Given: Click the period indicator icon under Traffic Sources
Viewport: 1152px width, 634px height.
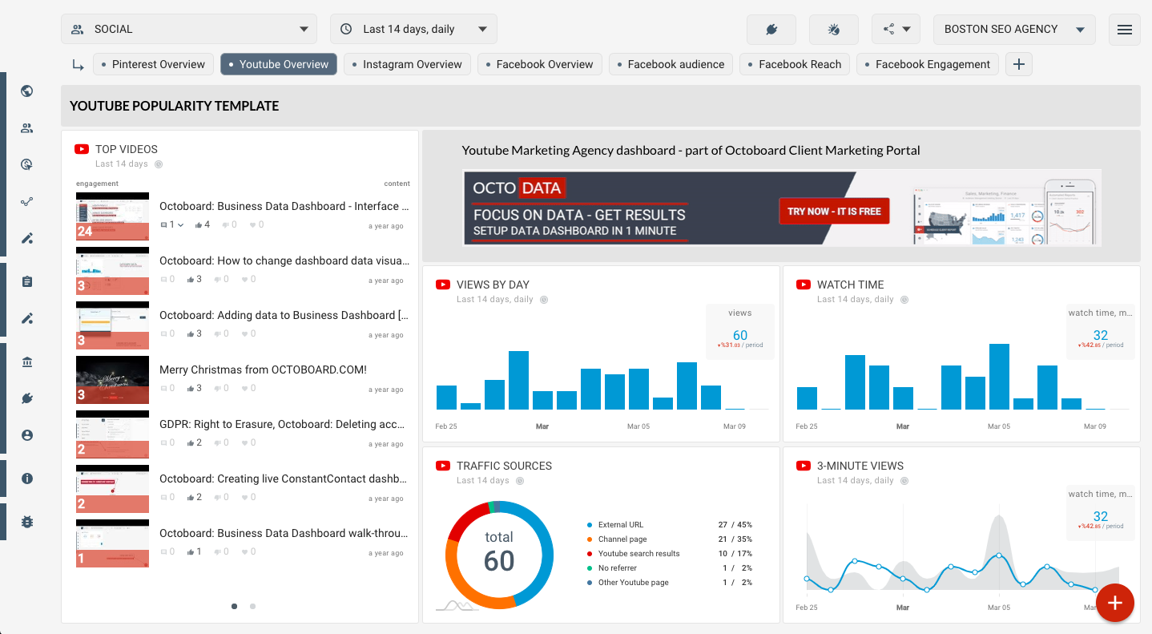Looking at the screenshot, I should [x=520, y=481].
